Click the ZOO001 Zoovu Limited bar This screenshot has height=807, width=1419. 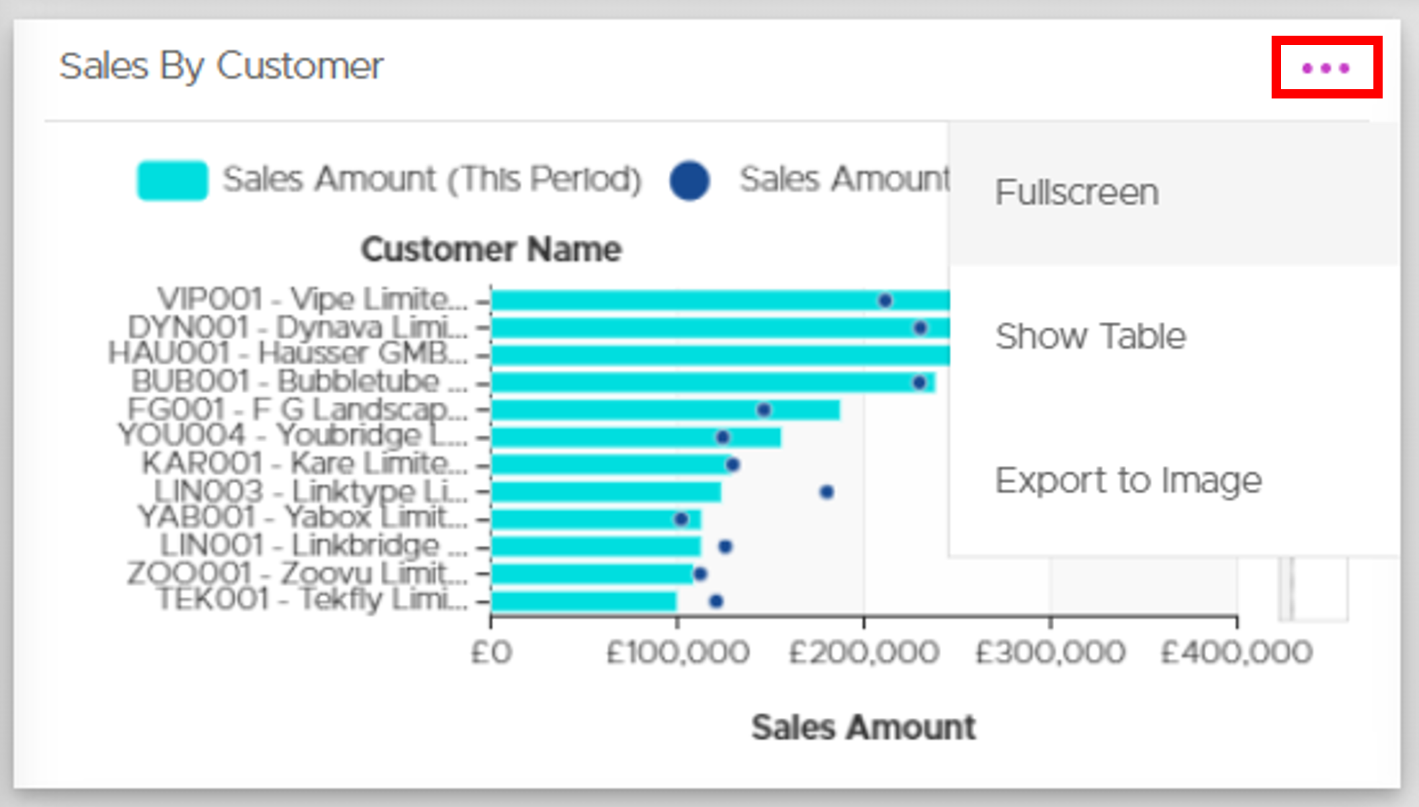pyautogui.click(x=593, y=574)
